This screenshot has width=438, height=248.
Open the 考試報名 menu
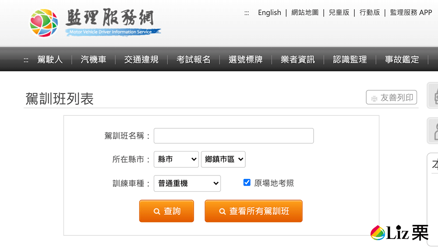point(193,59)
